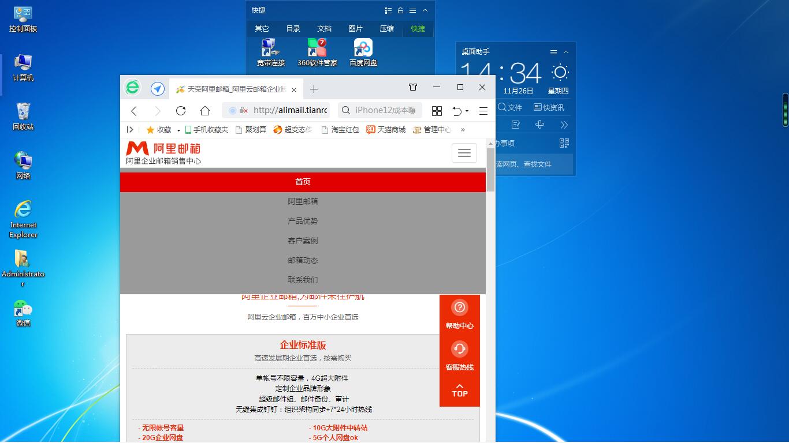The height and width of the screenshot is (443, 789).
Task: Click the clover icon in 桌面助手
Action: [539, 125]
